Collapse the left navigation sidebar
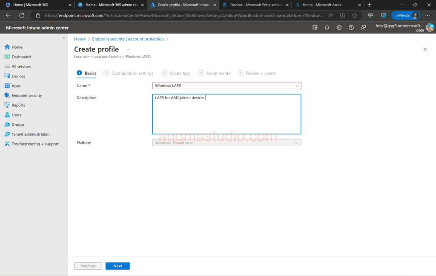436x276 pixels. 64,38
